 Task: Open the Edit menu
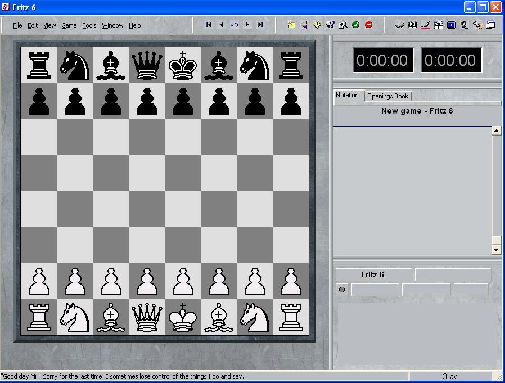pos(33,25)
